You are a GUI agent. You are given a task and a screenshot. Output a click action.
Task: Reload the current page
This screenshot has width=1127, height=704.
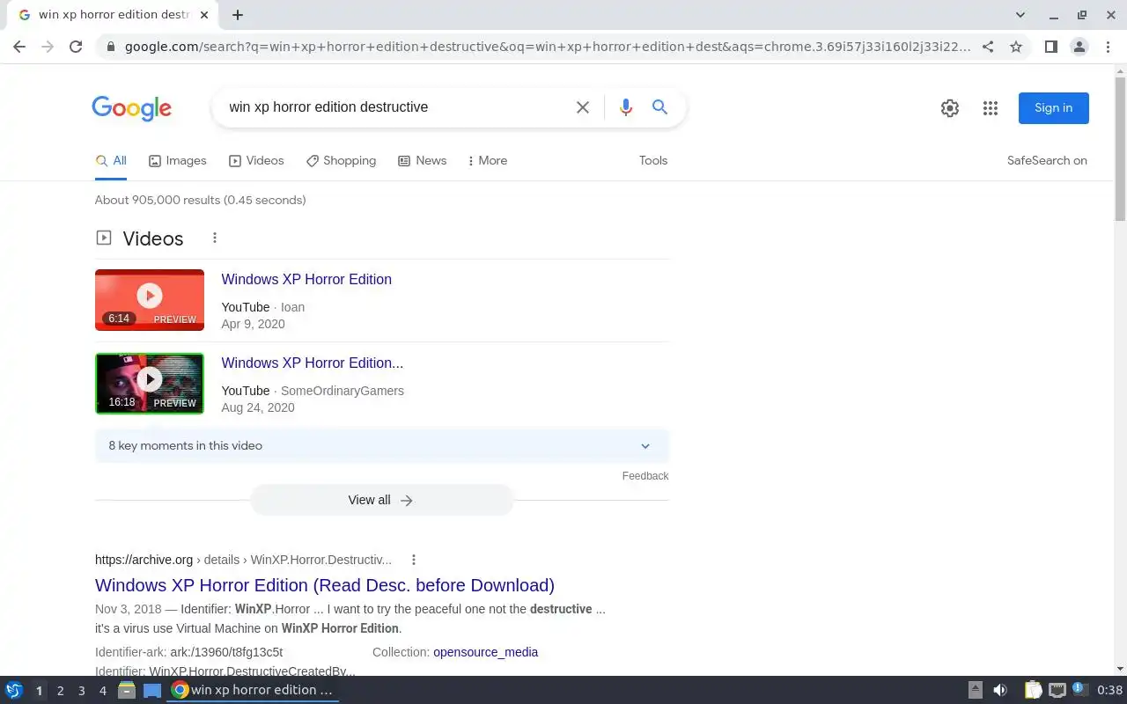click(x=76, y=47)
